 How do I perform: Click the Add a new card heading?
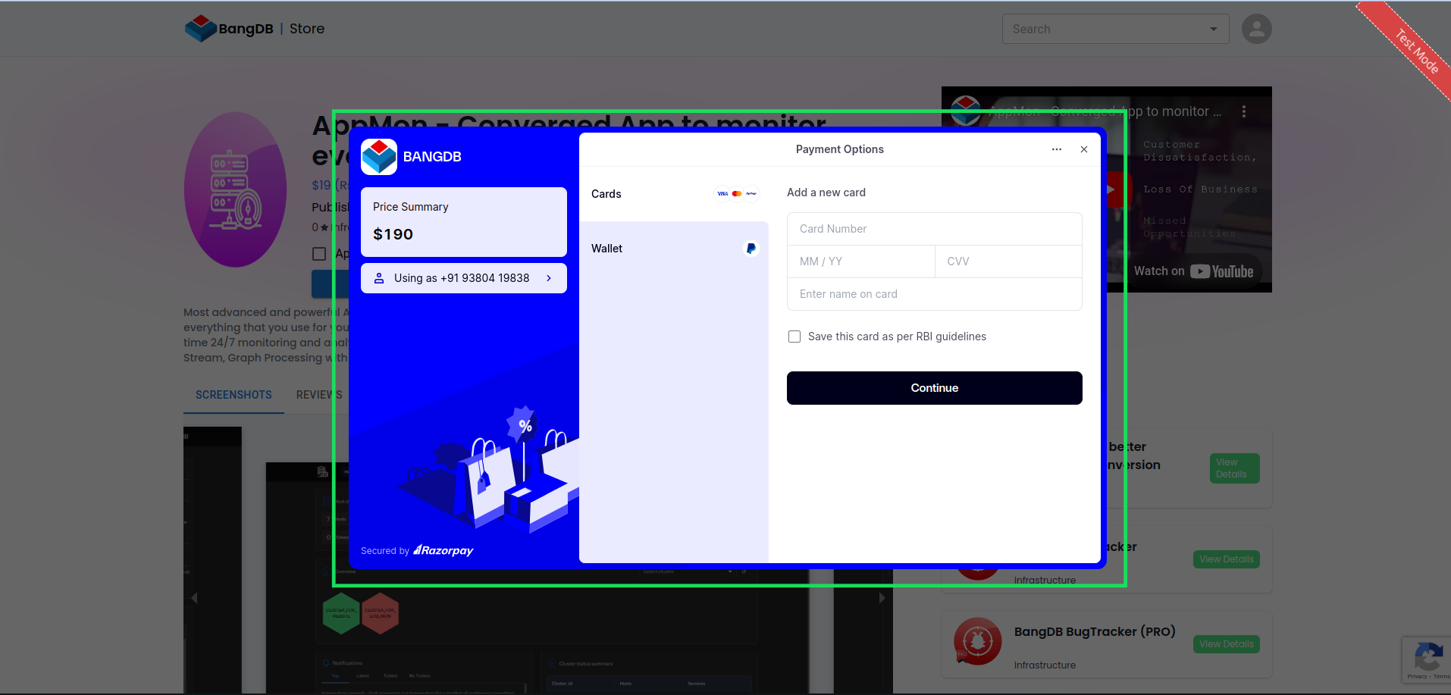(826, 193)
